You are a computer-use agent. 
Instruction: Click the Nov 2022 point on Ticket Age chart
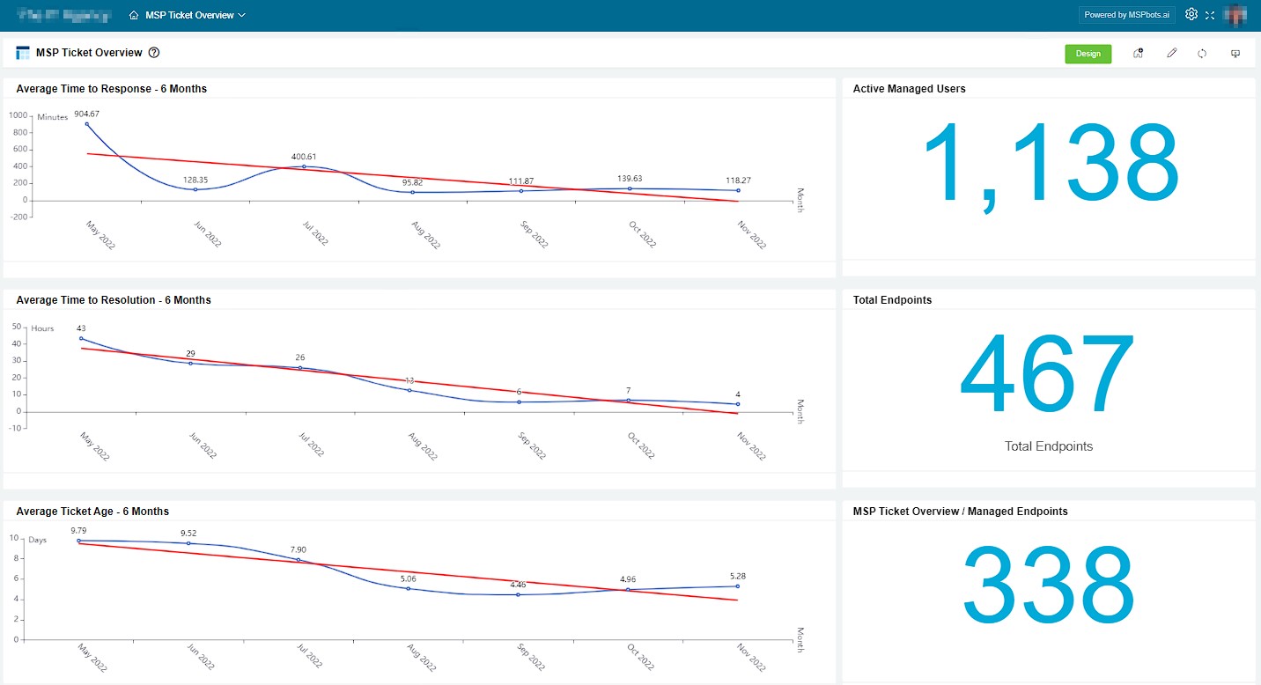tap(737, 586)
